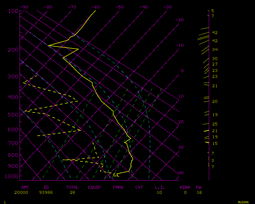This screenshot has height=204, width=255.
Task: Click the 500 pressure level label
Action: tap(13, 115)
